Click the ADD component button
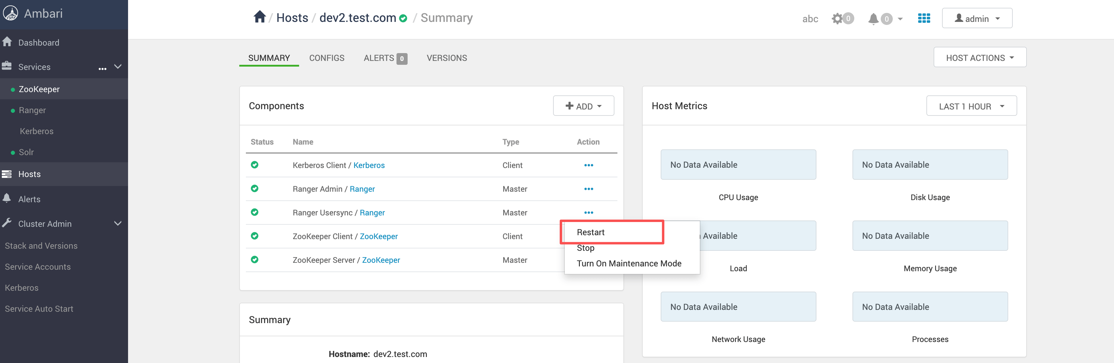 (x=583, y=106)
